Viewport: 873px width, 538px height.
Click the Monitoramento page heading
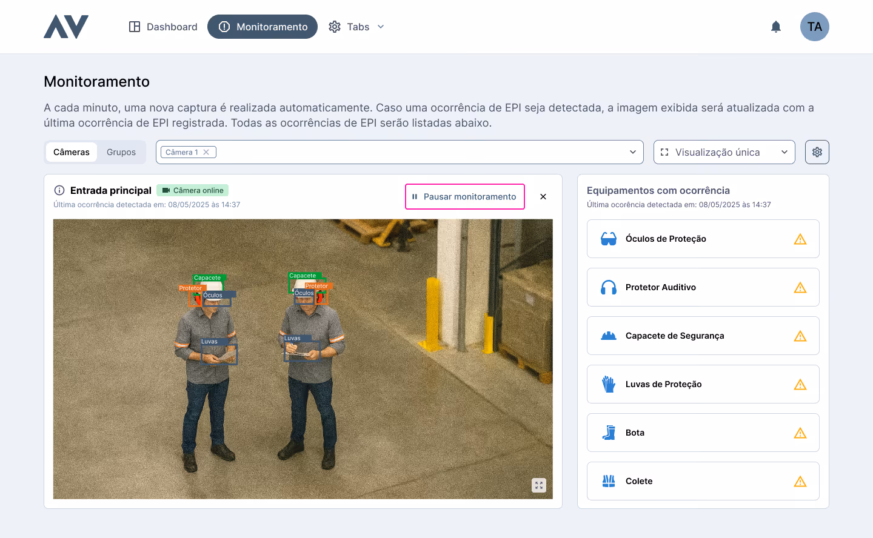coord(97,81)
